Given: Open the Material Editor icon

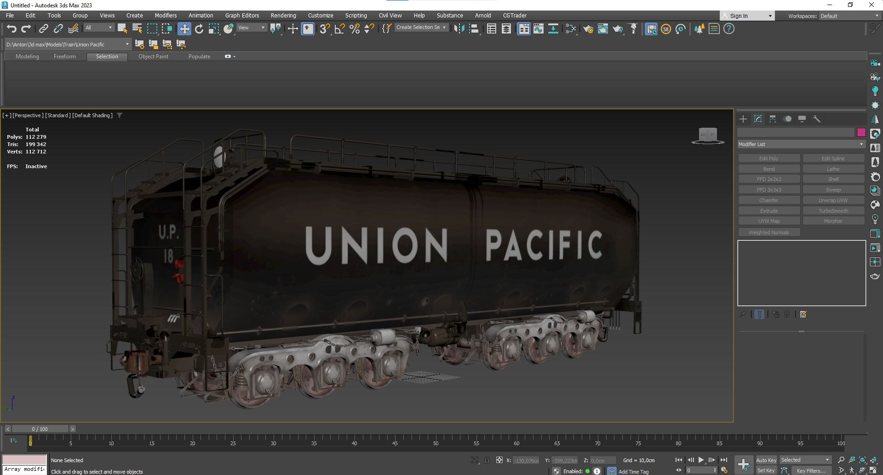Looking at the screenshot, I should pyautogui.click(x=571, y=29).
